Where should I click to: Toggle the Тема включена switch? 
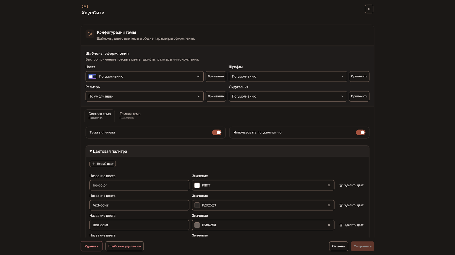click(217, 133)
